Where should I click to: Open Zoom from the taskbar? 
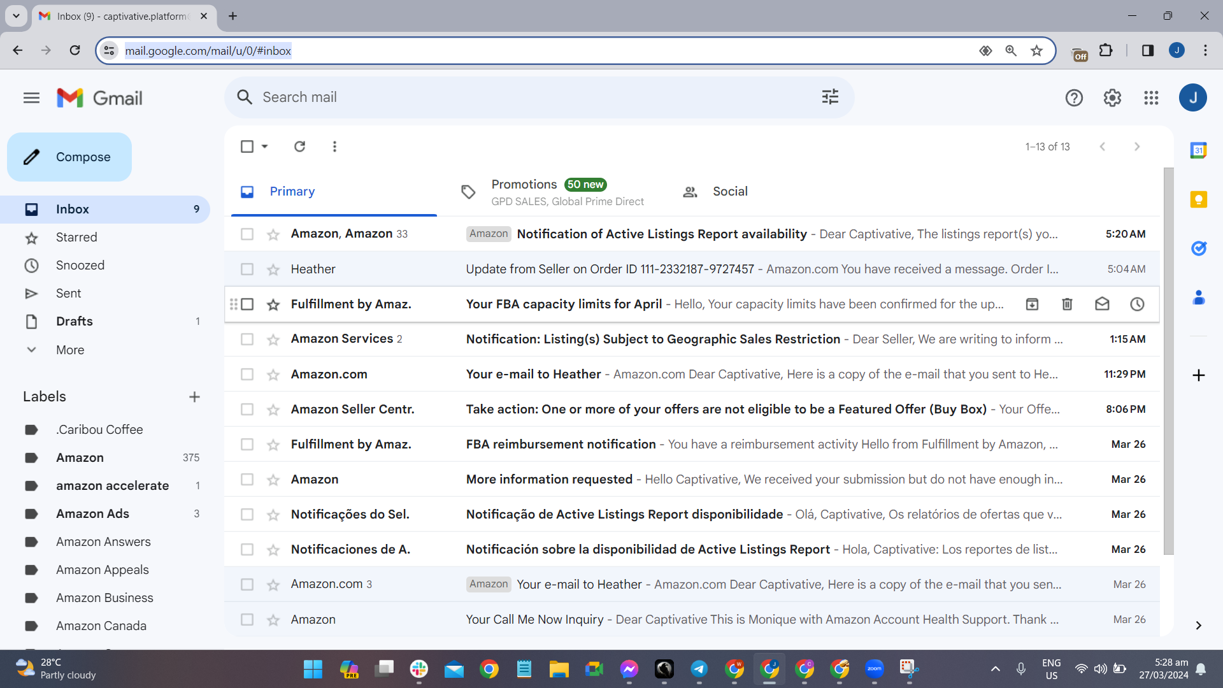[874, 669]
